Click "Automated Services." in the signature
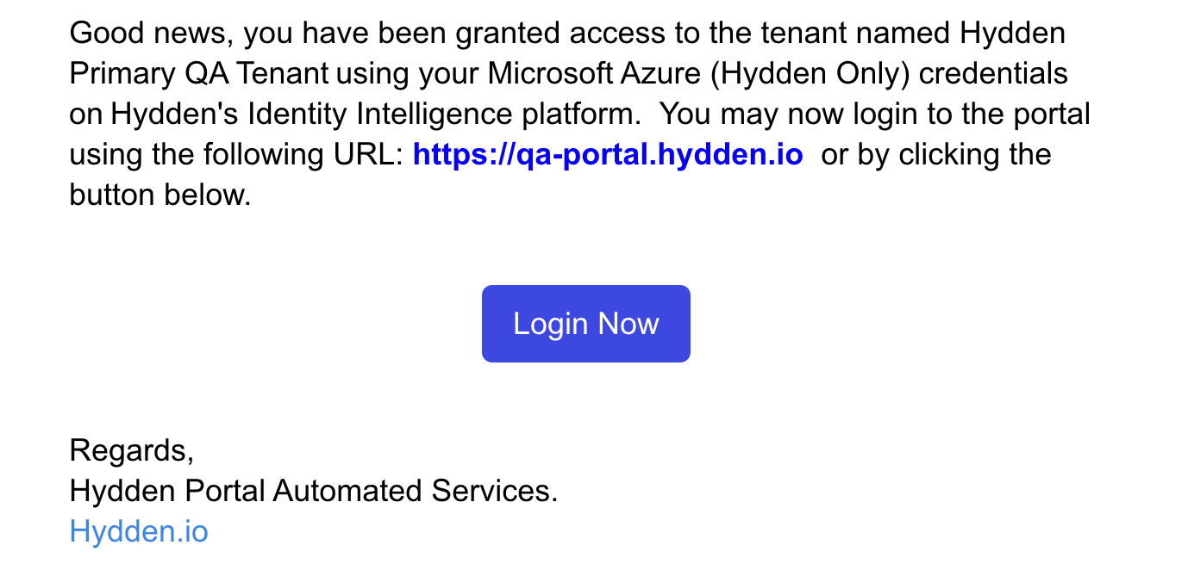 tap(416, 491)
